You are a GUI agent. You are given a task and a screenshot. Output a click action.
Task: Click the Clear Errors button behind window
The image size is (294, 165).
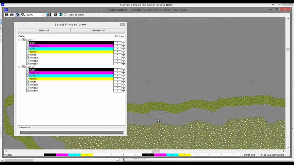pyautogui.click(x=138, y=158)
